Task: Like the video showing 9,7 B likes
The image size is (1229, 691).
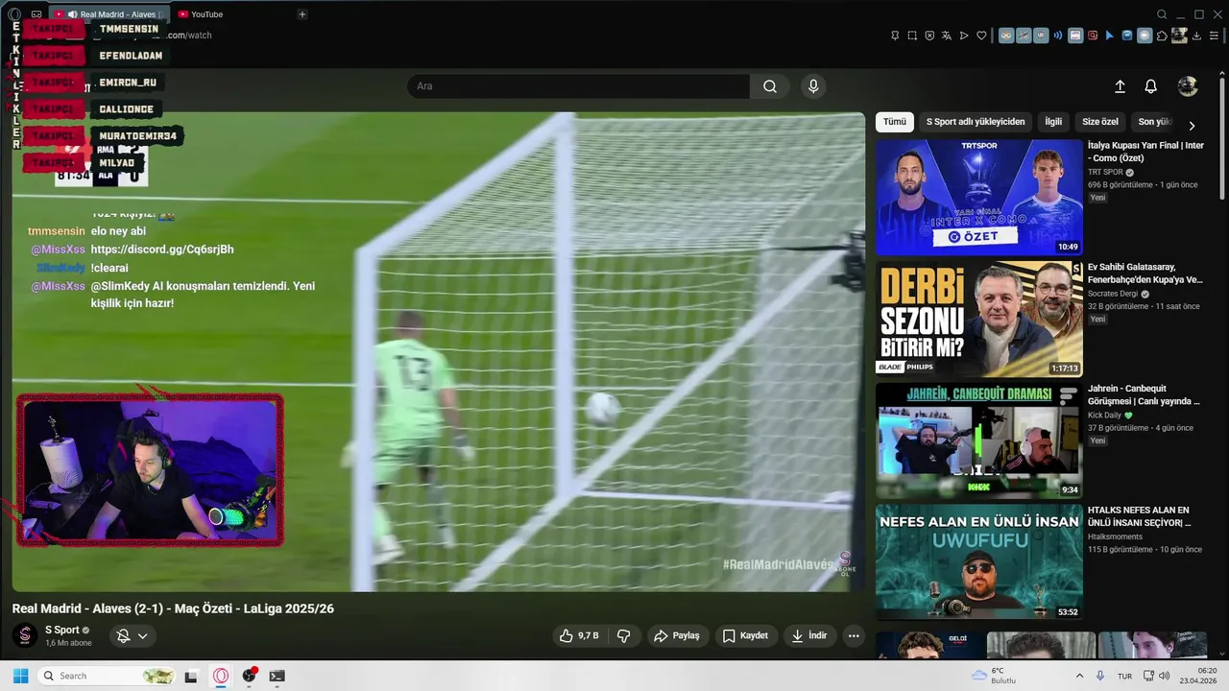Action: tap(579, 635)
